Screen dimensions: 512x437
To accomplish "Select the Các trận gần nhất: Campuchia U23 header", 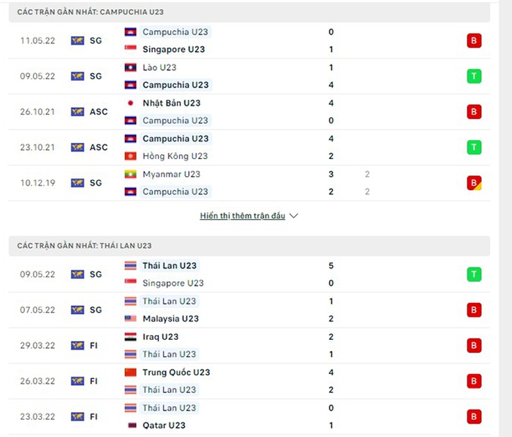I will pos(81,12).
